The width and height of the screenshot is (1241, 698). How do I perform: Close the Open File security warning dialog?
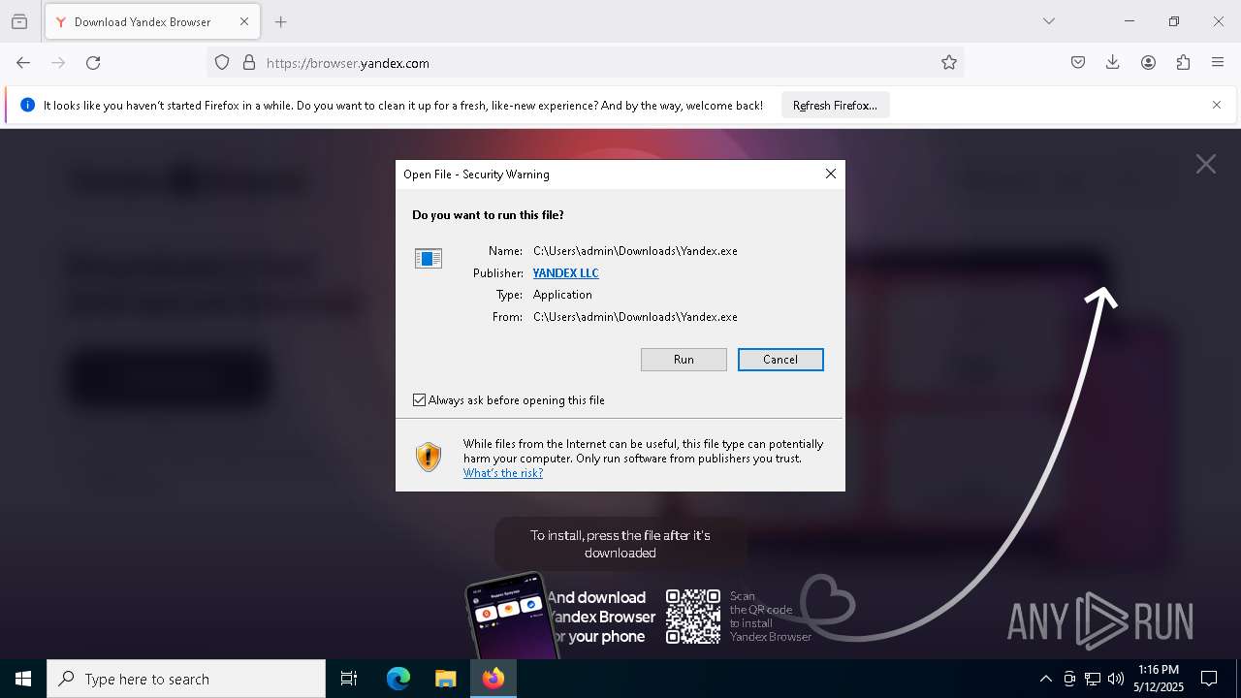point(830,174)
